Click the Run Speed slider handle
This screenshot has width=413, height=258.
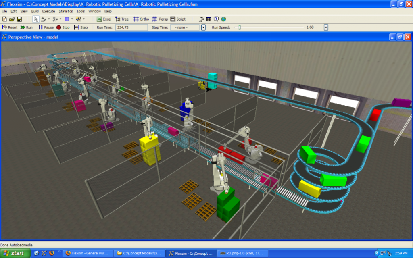[x=240, y=27]
